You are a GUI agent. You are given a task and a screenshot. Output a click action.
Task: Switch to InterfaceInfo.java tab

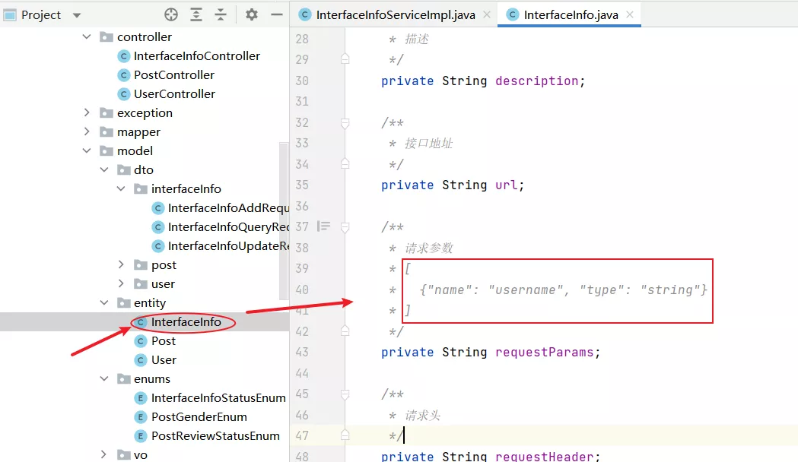tap(571, 14)
